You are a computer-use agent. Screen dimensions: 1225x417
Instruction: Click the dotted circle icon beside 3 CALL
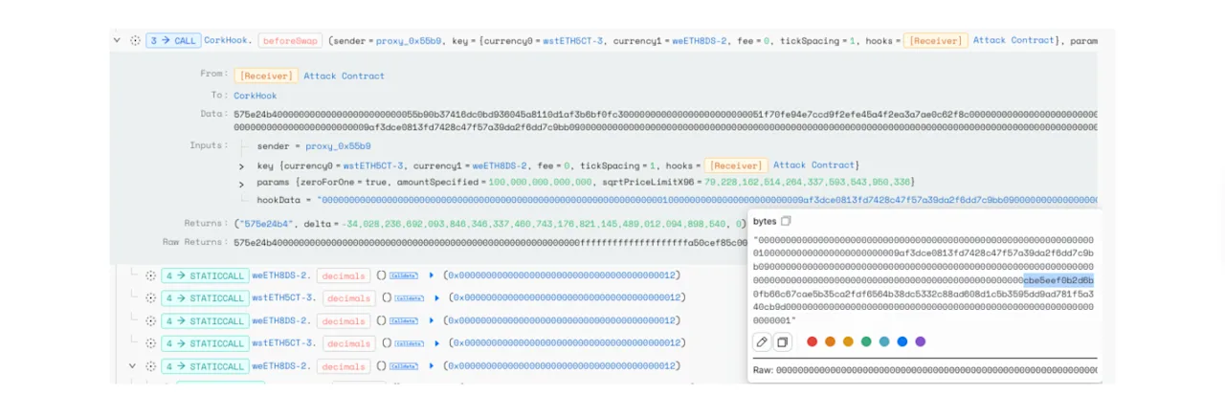coord(135,41)
